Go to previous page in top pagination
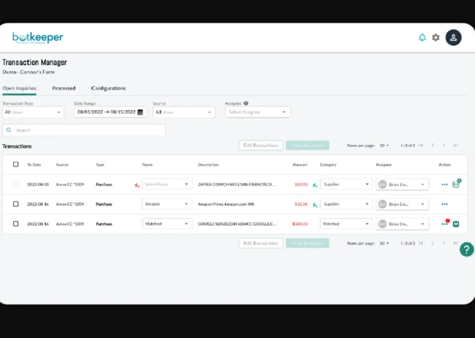475x338 pixels. click(433, 145)
